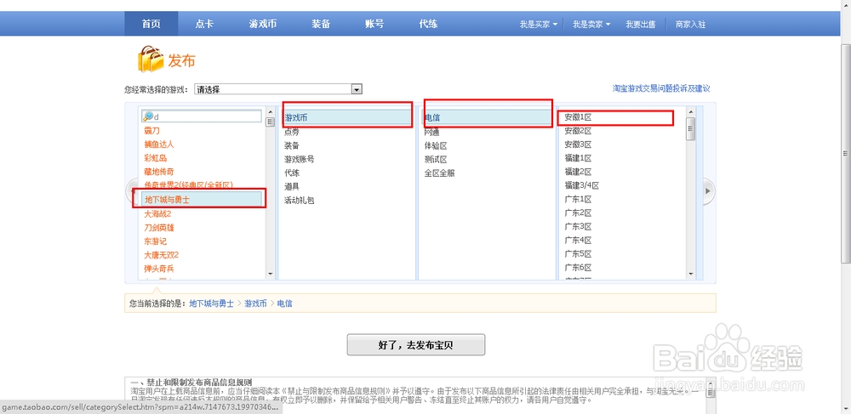851x414 pixels.
Task: Select 道具 in the category column
Action: (x=292, y=186)
